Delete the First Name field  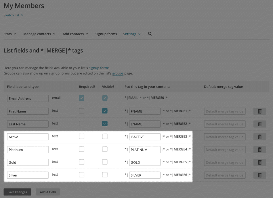259,111
